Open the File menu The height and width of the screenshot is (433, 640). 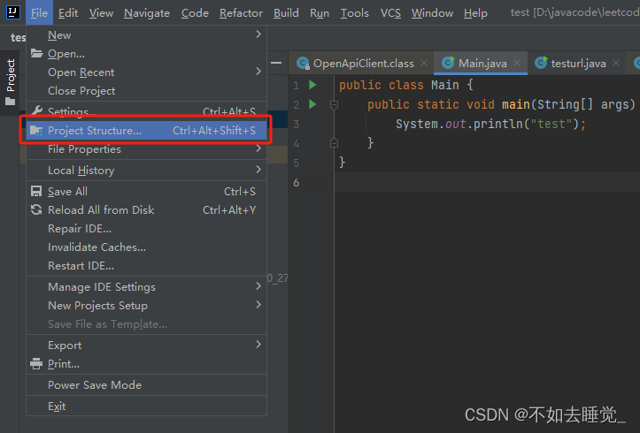coord(39,13)
